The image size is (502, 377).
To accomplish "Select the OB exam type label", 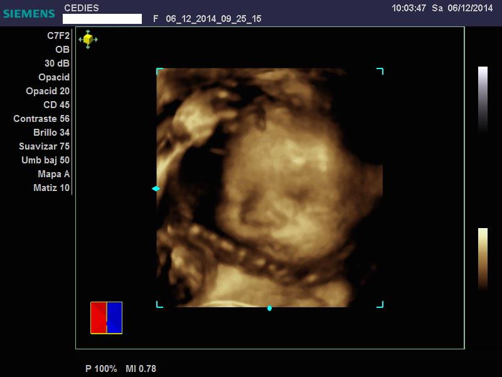I will pos(62,50).
